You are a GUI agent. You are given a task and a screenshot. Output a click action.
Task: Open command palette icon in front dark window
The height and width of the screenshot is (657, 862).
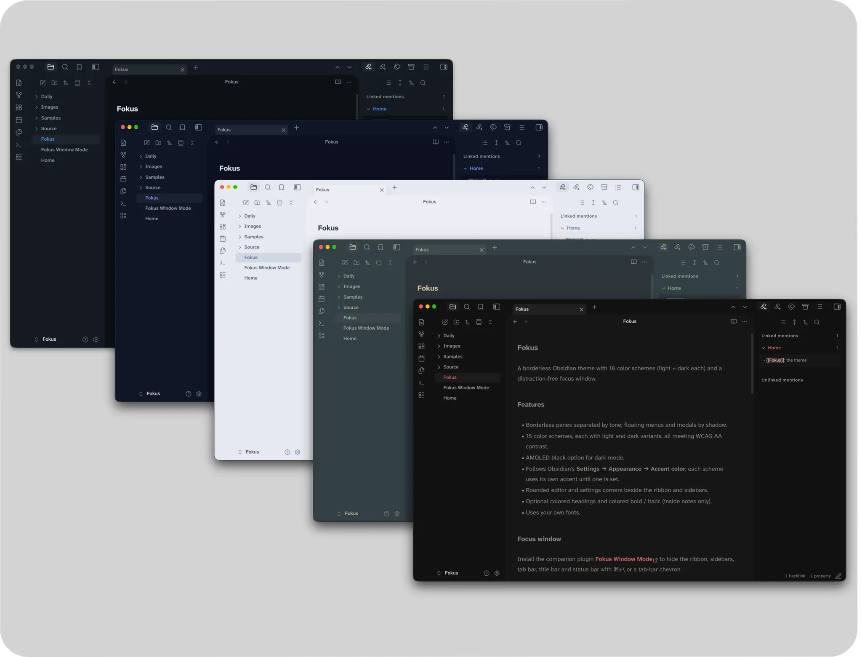(421, 383)
